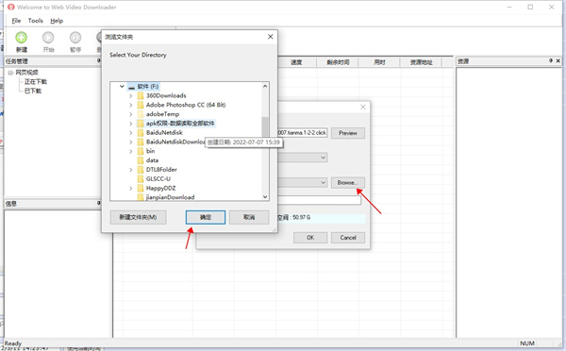566x351 pixels.
Task: Click the jianpianDownload folder icon
Action: point(141,197)
